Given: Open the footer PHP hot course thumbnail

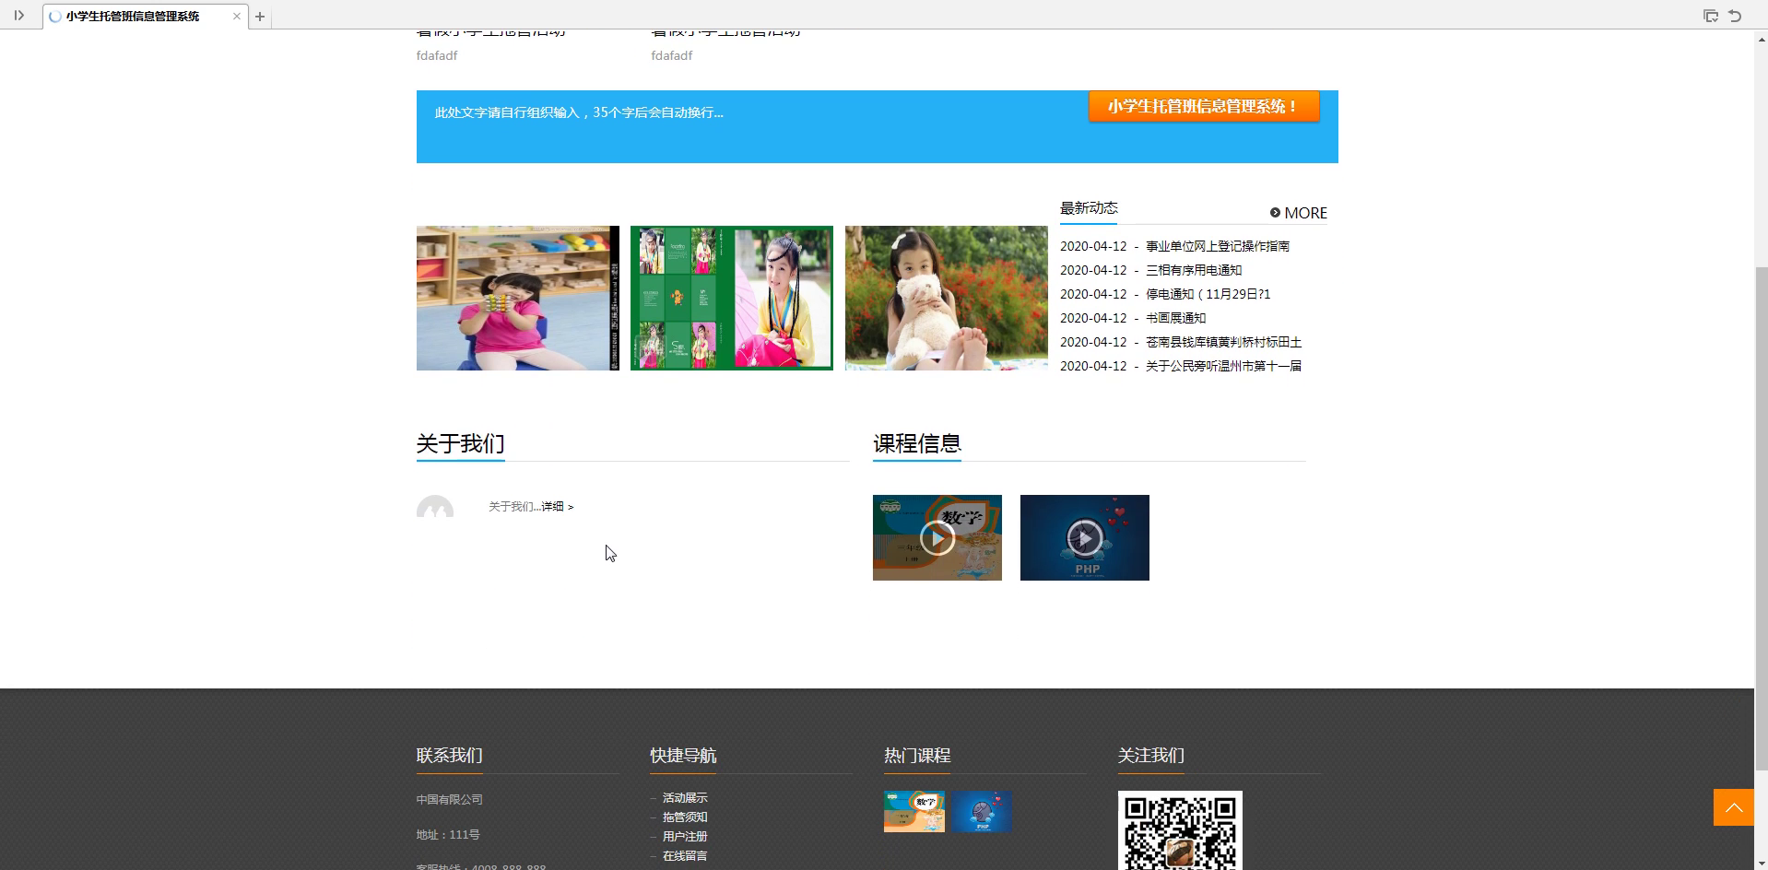Looking at the screenshot, I should pyautogui.click(x=982, y=811).
